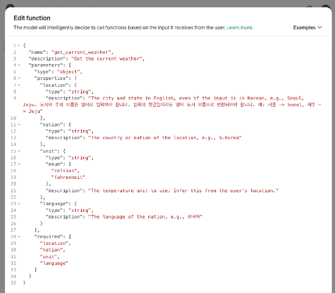Viewport: 335px width, 293px height.
Task: Click the "get_current_weather" name value
Action: tap(81, 52)
